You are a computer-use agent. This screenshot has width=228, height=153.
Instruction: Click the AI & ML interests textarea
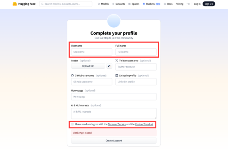[114, 114]
